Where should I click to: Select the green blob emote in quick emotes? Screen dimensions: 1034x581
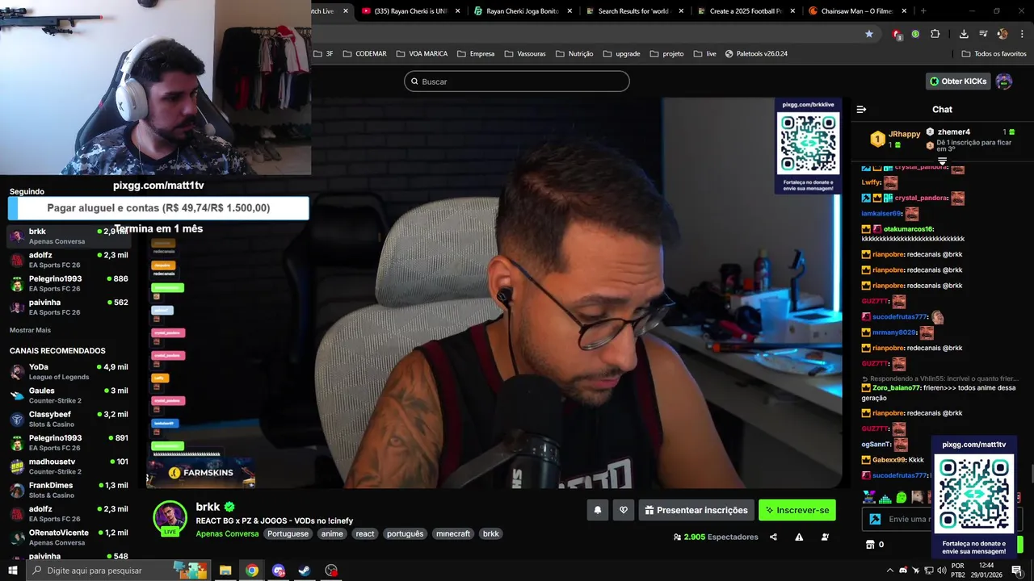click(x=902, y=497)
